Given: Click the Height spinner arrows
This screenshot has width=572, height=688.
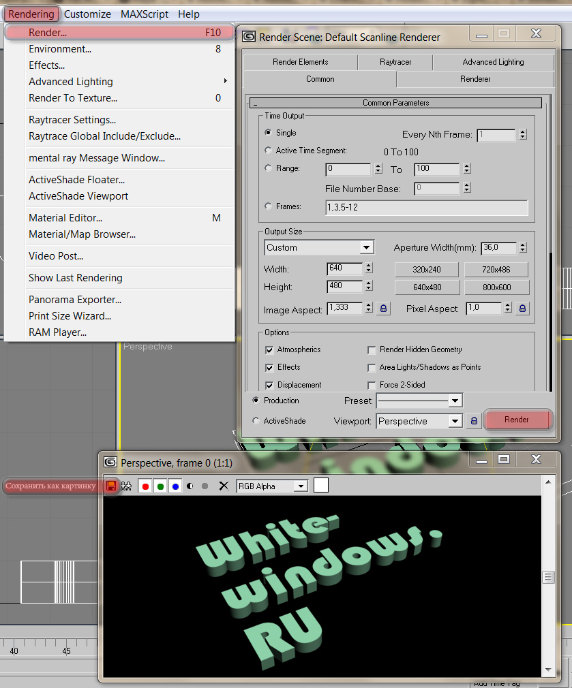Looking at the screenshot, I should click(369, 285).
